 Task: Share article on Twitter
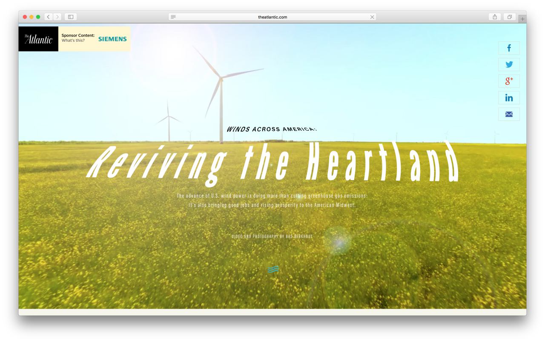pyautogui.click(x=509, y=65)
